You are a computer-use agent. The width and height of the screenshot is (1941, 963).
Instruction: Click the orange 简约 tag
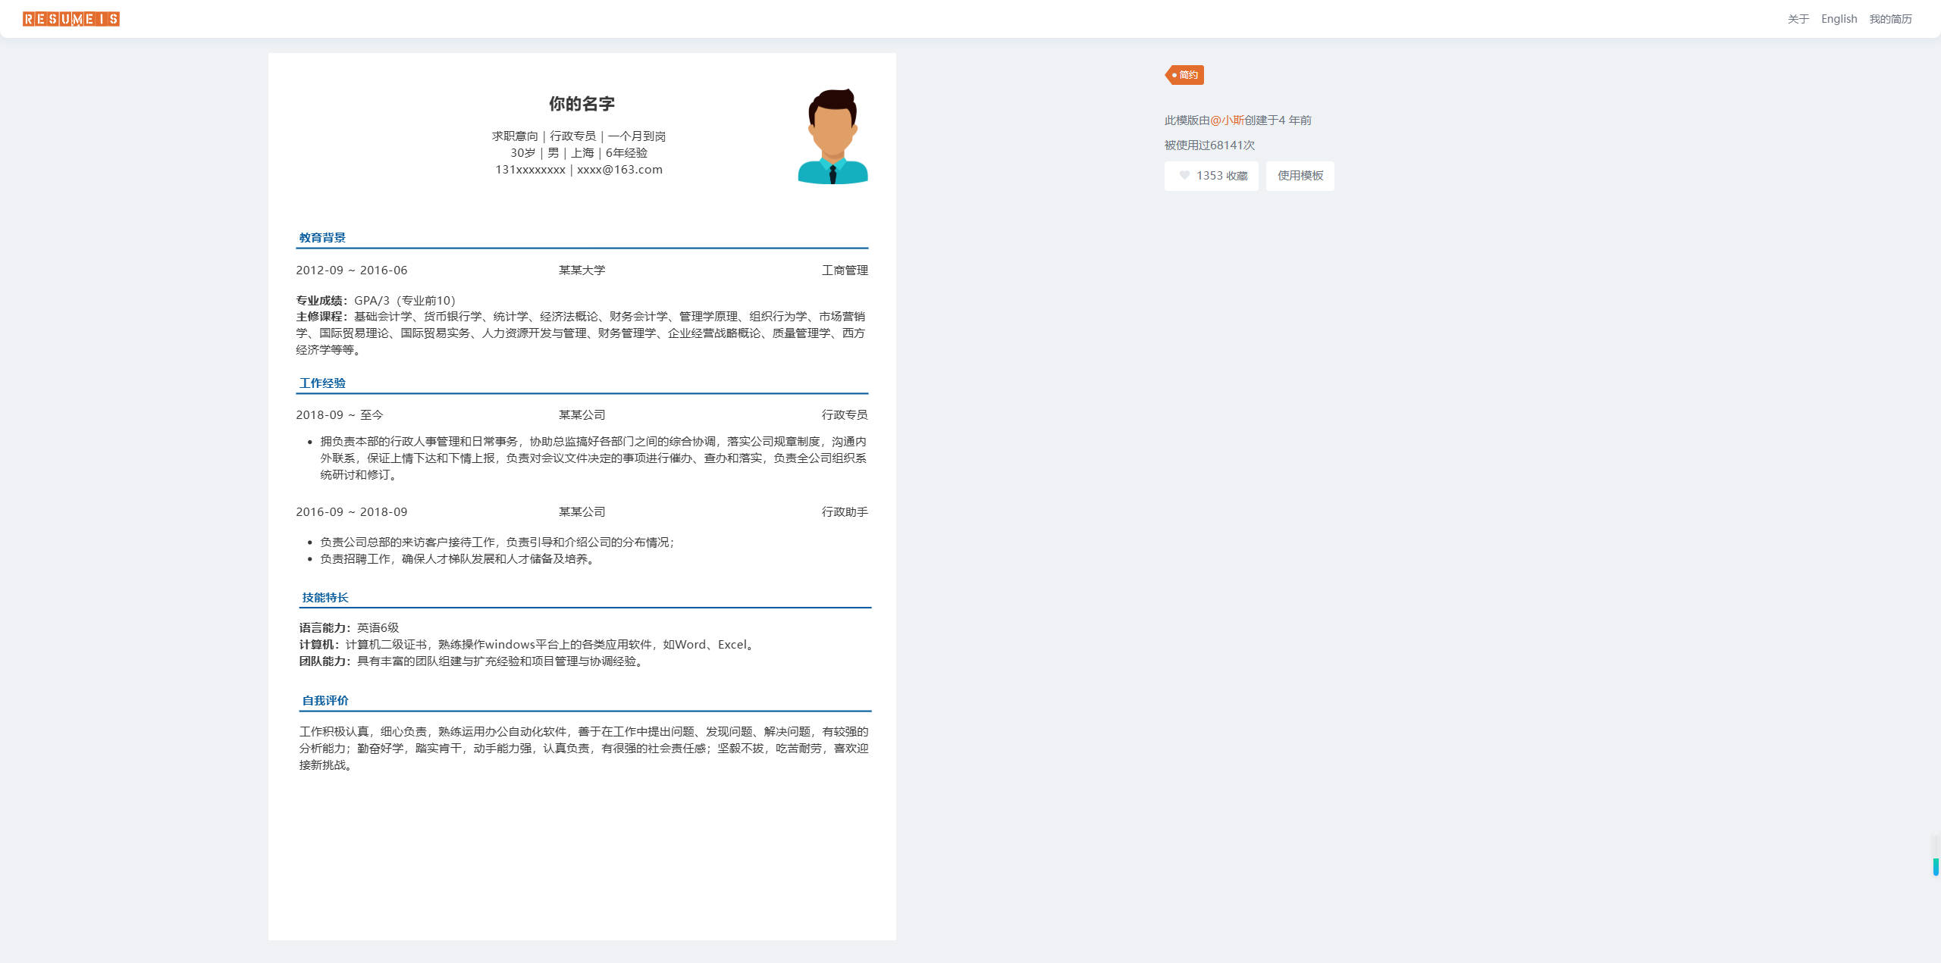1185,75
